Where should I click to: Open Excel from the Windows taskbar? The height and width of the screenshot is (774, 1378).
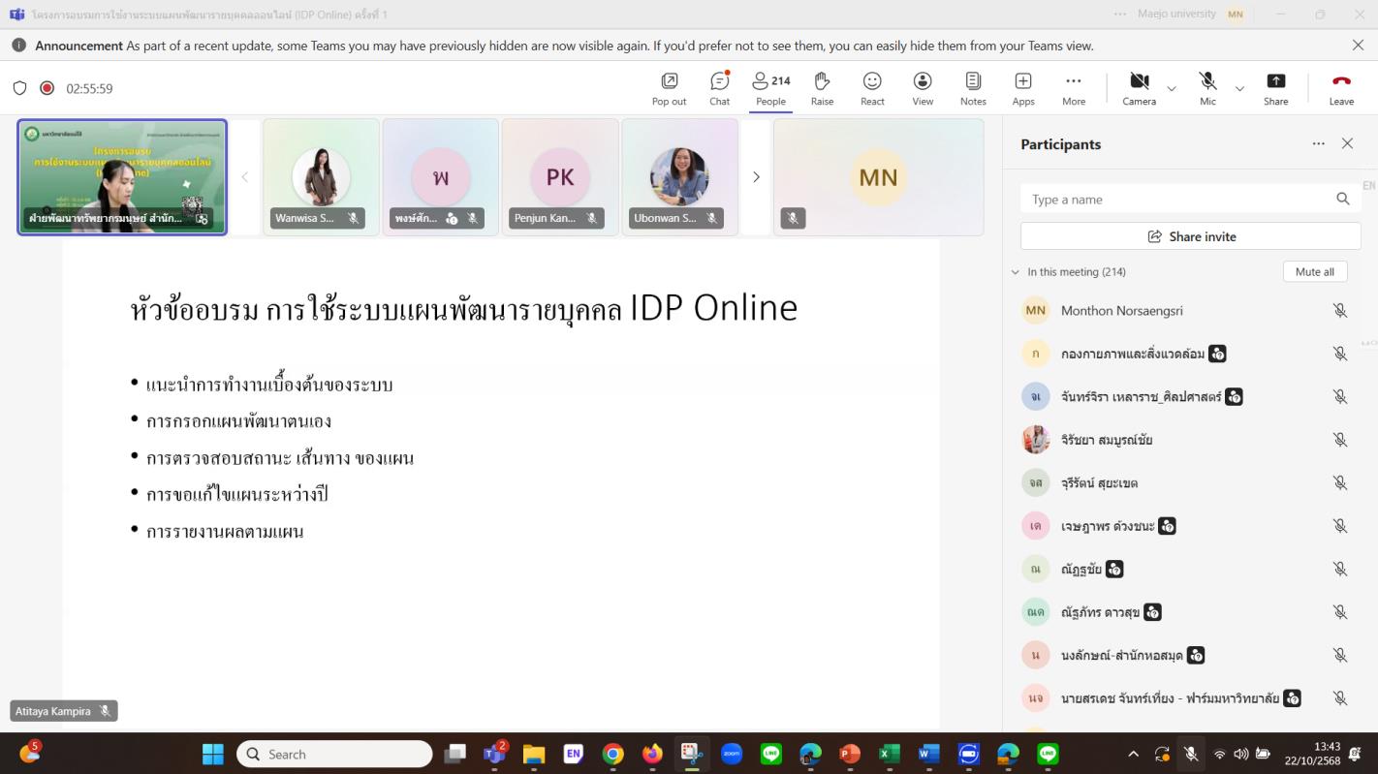889,754
